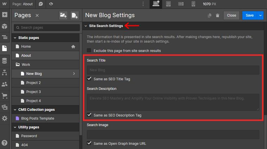
Task: Open the CMS Collections panel icon
Action: coord(5,61)
